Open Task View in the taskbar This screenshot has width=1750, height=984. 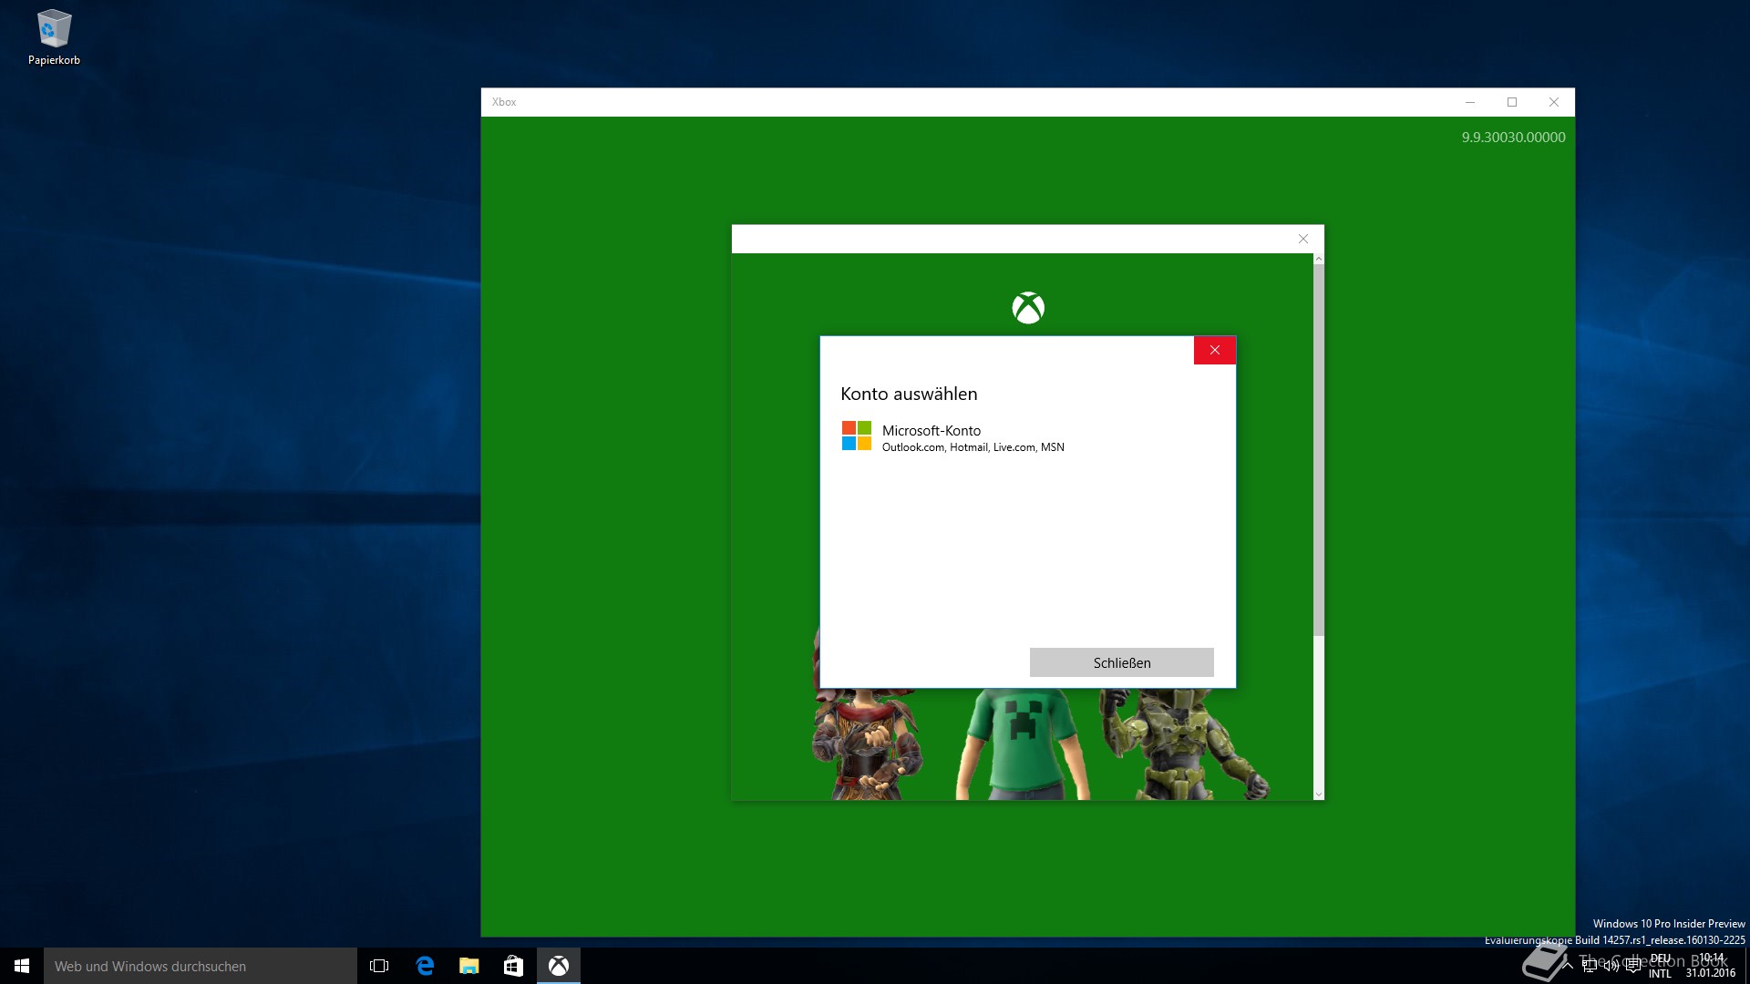379,966
